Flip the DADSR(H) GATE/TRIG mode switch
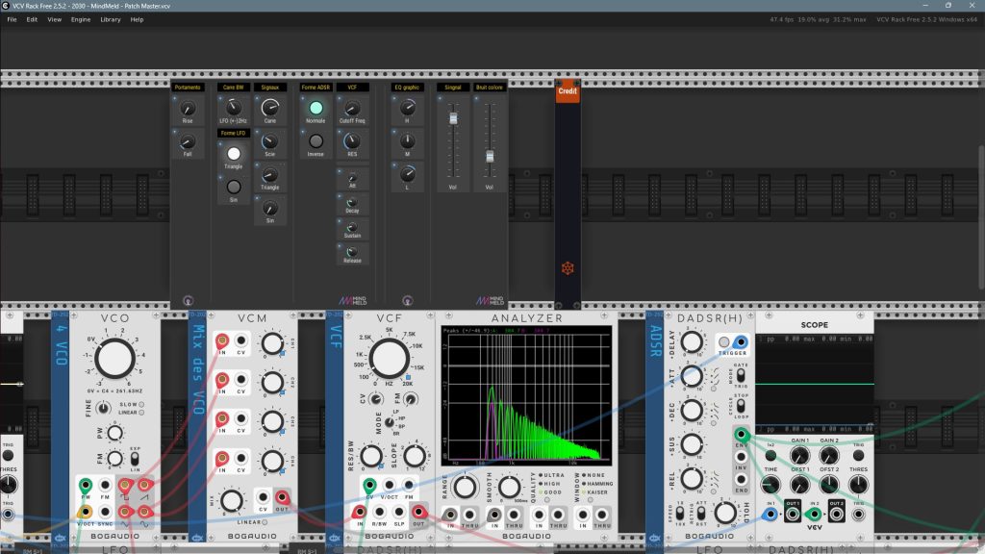Viewport: 985px width, 554px height. coord(742,376)
